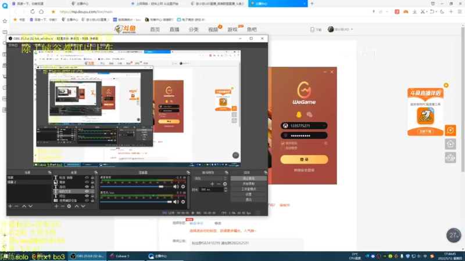Image resolution: width=465 pixels, height=261 pixels.
Task: Go to 鱼吧 in Douyu navigation
Action: pyautogui.click(x=252, y=30)
